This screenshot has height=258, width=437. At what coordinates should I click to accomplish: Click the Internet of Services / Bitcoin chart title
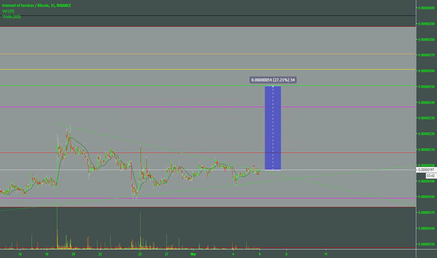(37, 5)
